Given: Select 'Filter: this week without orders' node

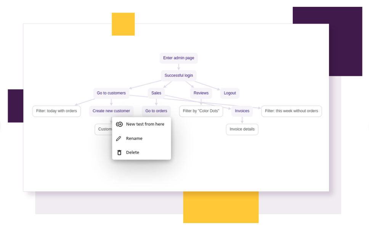Looking at the screenshot, I should [x=291, y=111].
